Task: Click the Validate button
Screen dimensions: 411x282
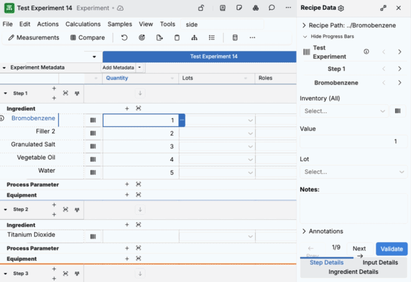Action: pyautogui.click(x=391, y=249)
